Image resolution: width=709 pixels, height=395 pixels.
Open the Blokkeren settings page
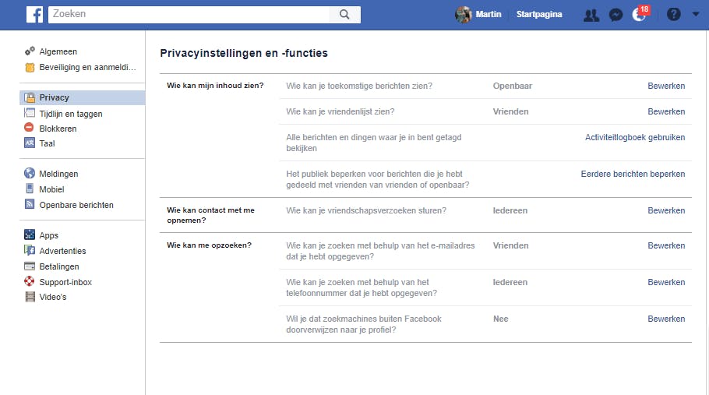pos(58,129)
